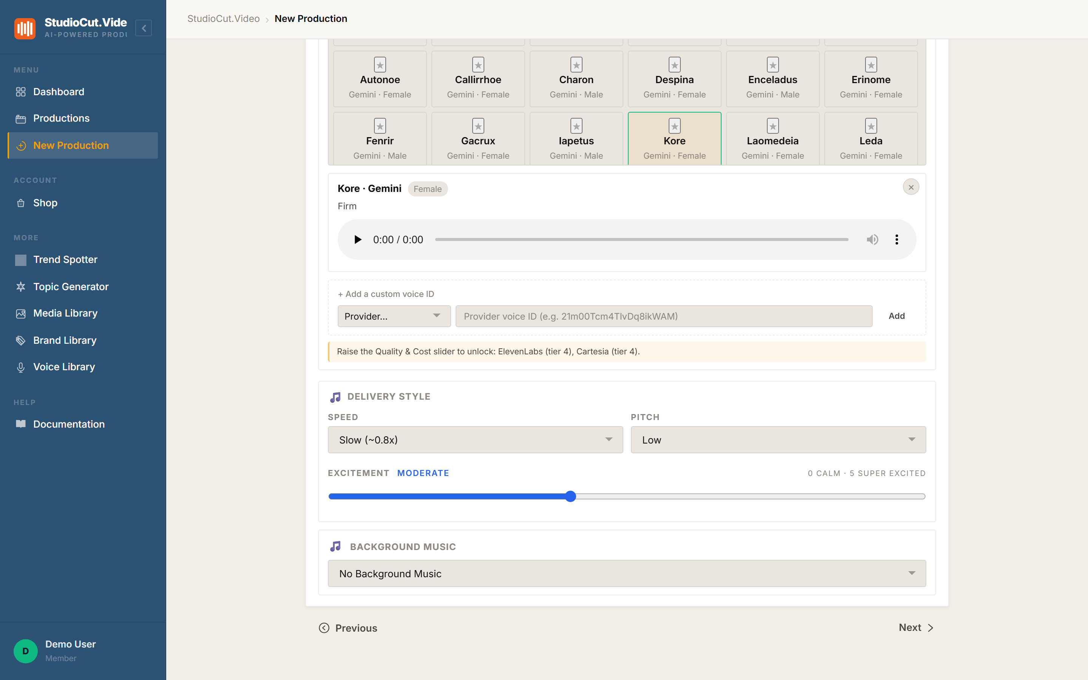The width and height of the screenshot is (1088, 680).
Task: Open Trend Spotter
Action: [x=83, y=260]
